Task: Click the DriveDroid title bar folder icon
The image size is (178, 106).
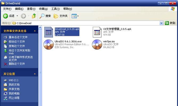Action: [x=3, y=3]
